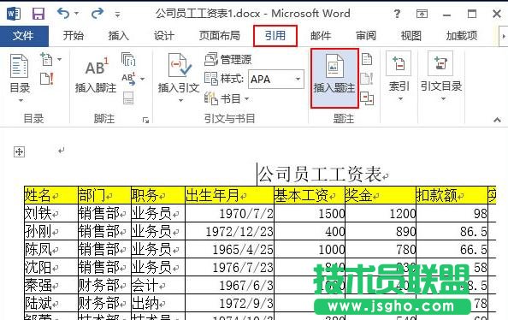The image size is (508, 320).
Task: Open the undo history dropdown arrow
Action: click(76, 14)
